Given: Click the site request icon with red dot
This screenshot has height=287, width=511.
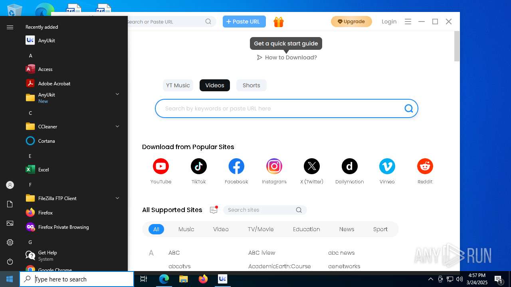Looking at the screenshot, I should (x=214, y=210).
